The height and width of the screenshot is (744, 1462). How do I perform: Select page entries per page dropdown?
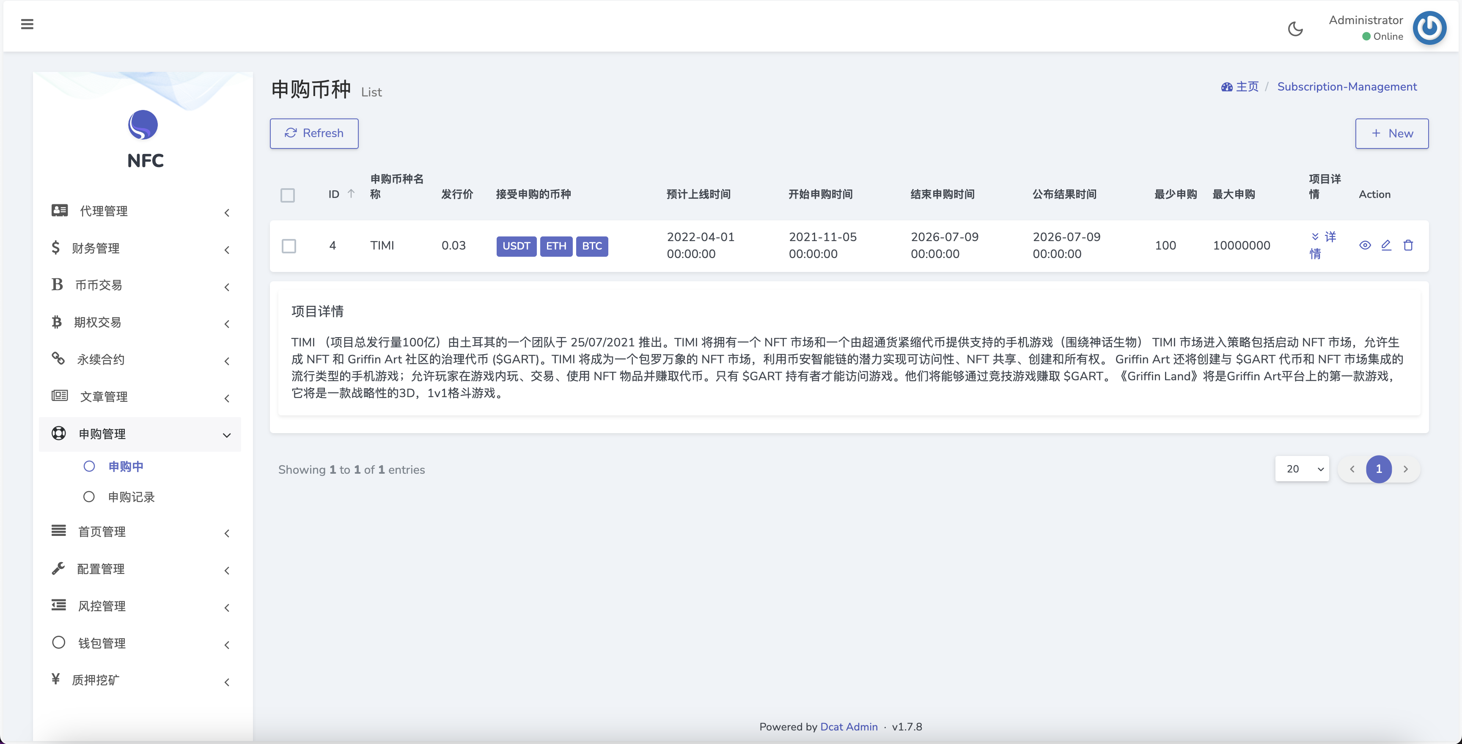pyautogui.click(x=1303, y=469)
